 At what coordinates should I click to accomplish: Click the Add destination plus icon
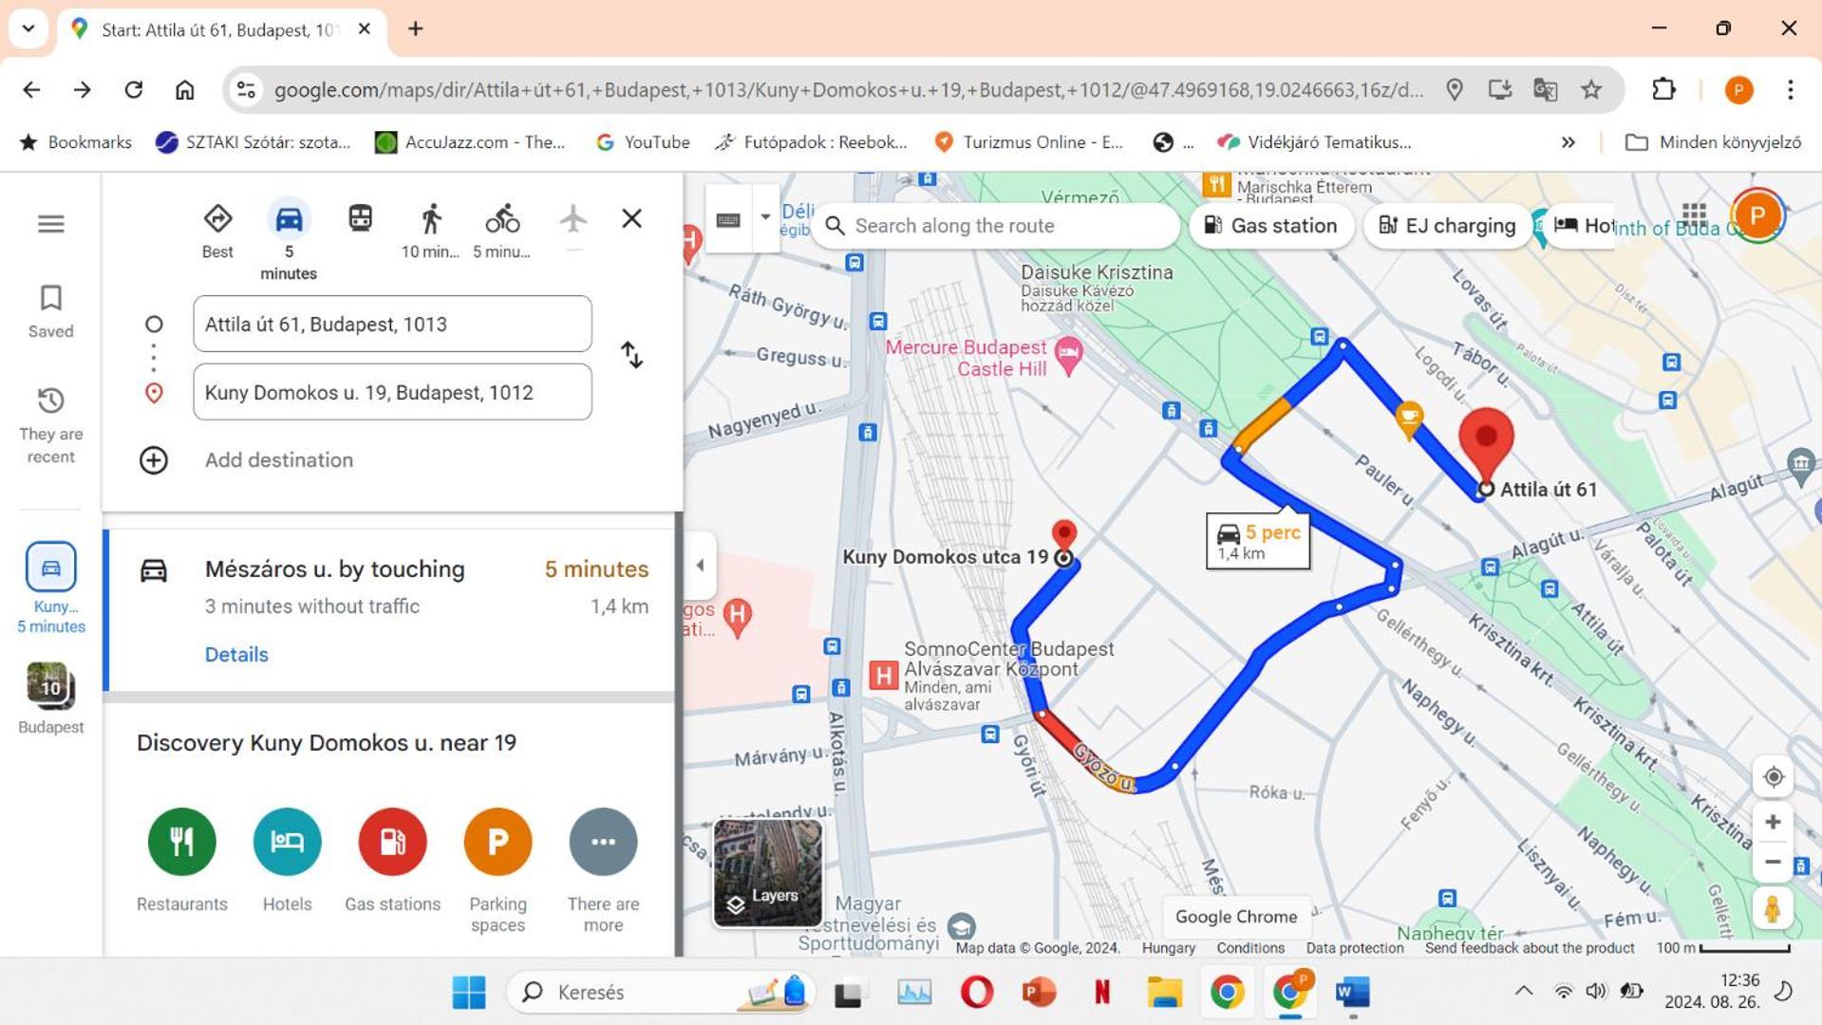[x=154, y=460]
